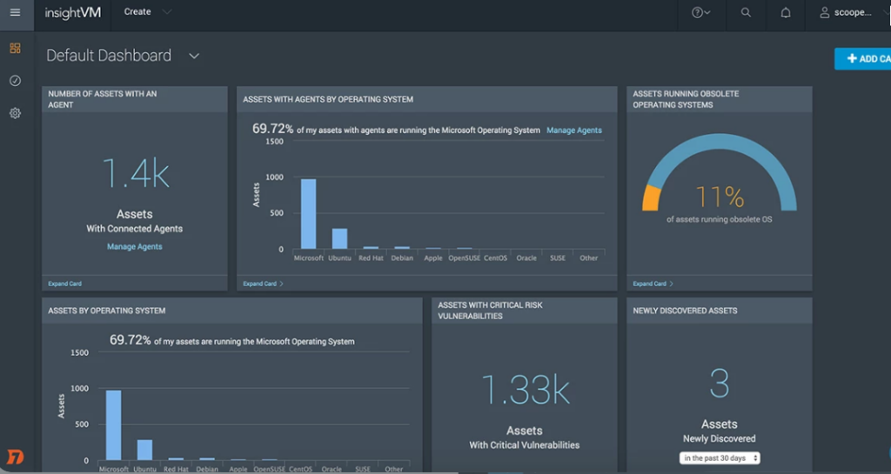891x474 pixels.
Task: Click the Microsoft bar in agents by OS chart
Action: coord(309,214)
